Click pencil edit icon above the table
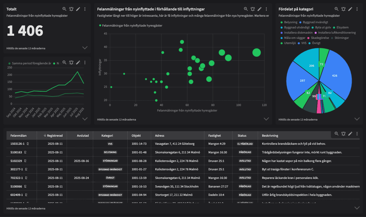Screen dimensions: 366x217 pyautogui.click(x=350, y=134)
